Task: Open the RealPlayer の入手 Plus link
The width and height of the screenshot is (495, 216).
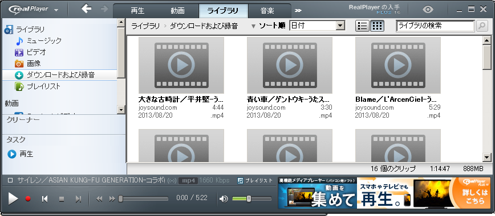Action: [374, 10]
